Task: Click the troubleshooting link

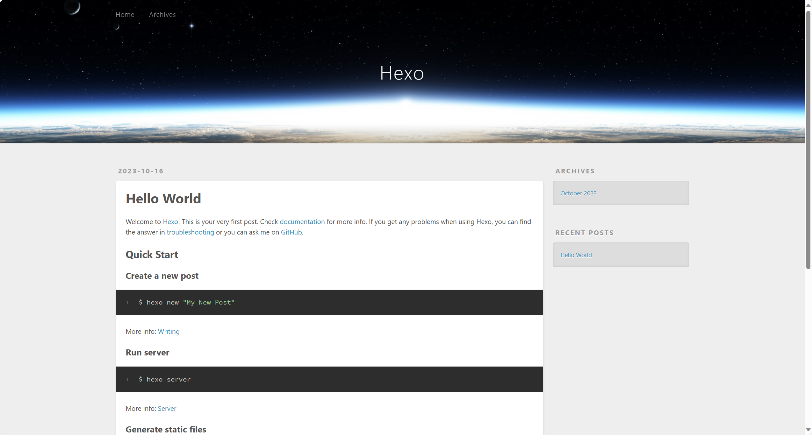Action: pos(190,232)
